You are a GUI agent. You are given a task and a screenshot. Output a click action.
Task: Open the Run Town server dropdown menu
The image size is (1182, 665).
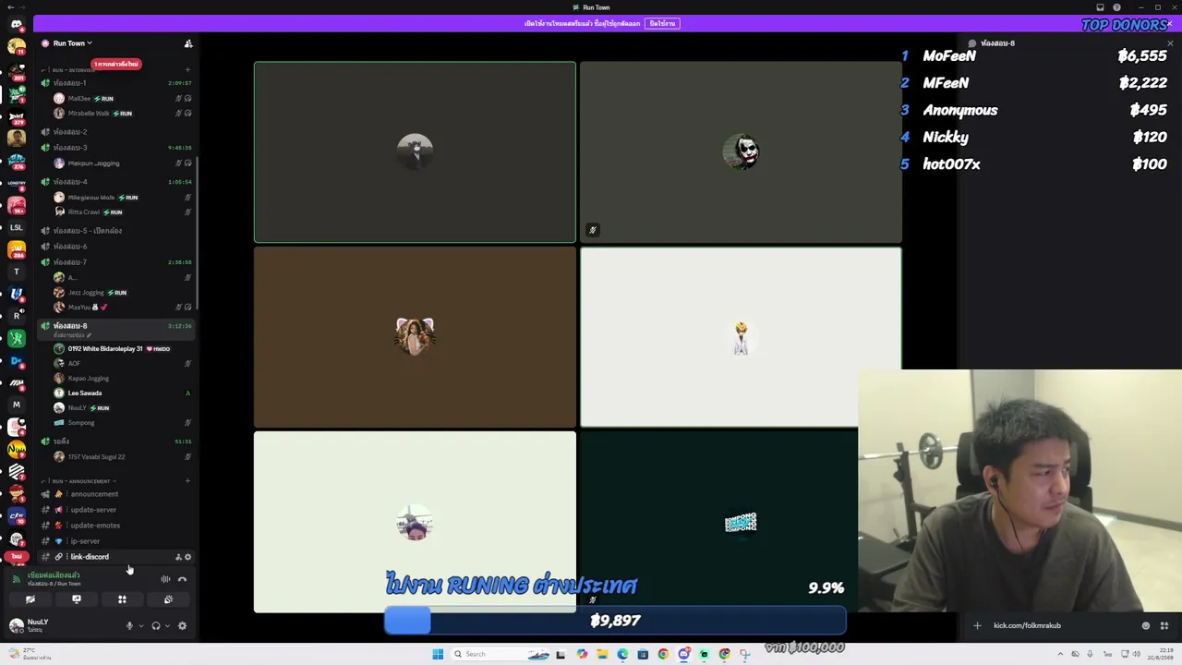click(72, 43)
